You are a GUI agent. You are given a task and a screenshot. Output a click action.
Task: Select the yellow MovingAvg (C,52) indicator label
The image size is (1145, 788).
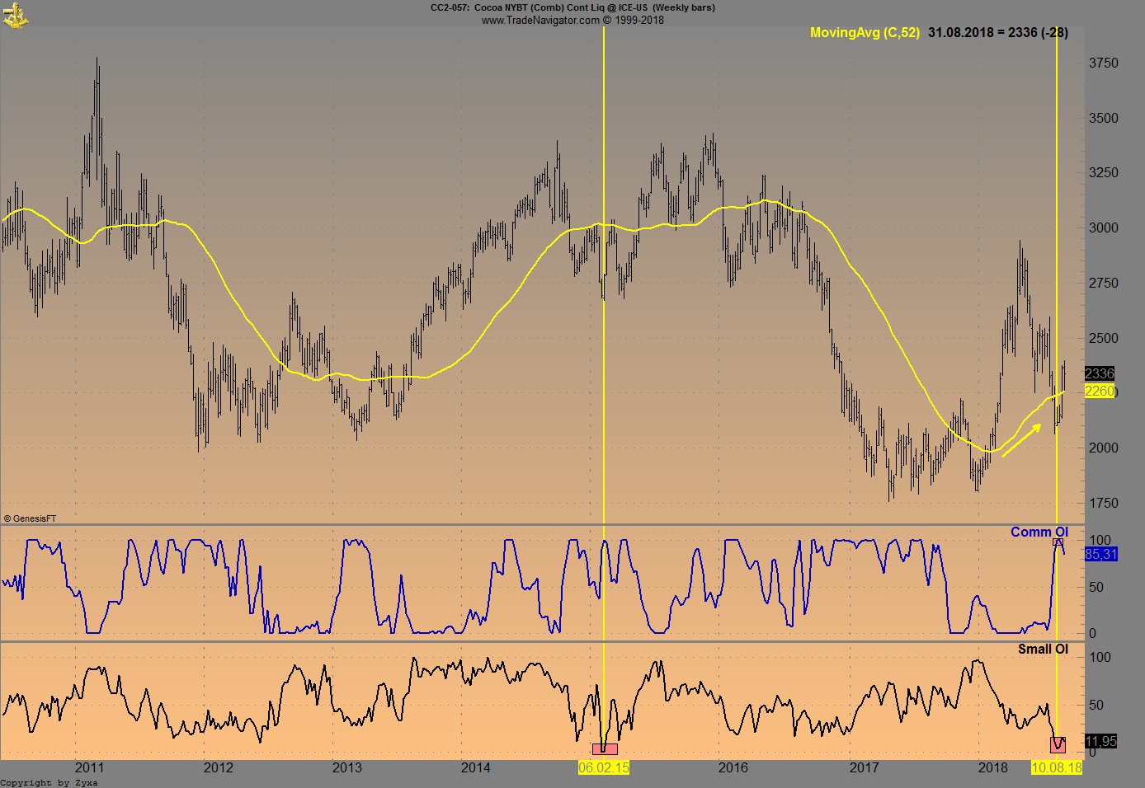pos(864,34)
